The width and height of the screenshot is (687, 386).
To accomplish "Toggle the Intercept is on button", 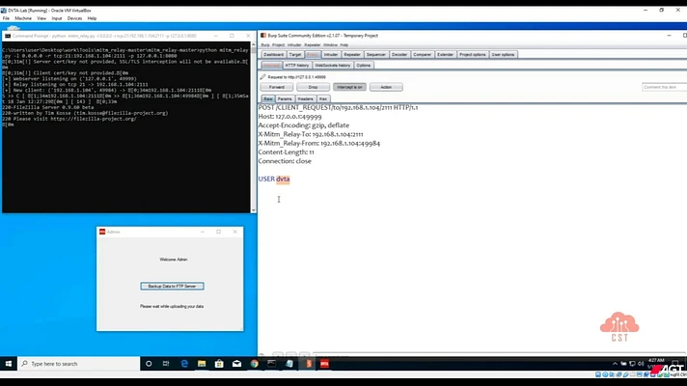I will pos(349,87).
